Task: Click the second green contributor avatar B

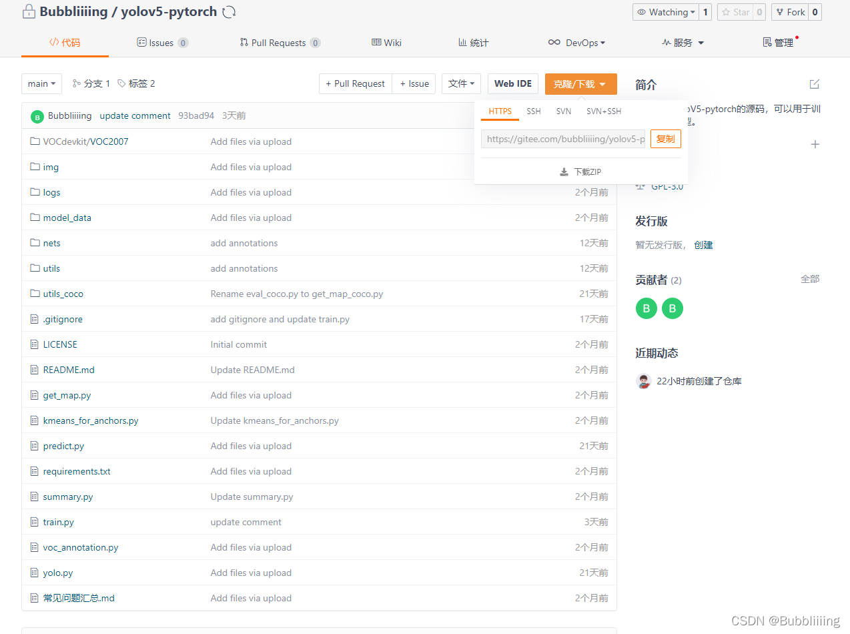Action: coord(673,308)
